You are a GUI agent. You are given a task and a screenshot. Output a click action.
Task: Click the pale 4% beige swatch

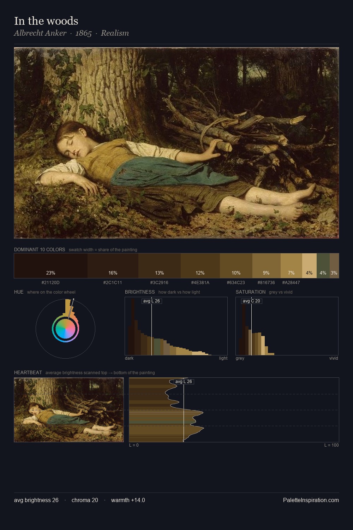point(309,266)
